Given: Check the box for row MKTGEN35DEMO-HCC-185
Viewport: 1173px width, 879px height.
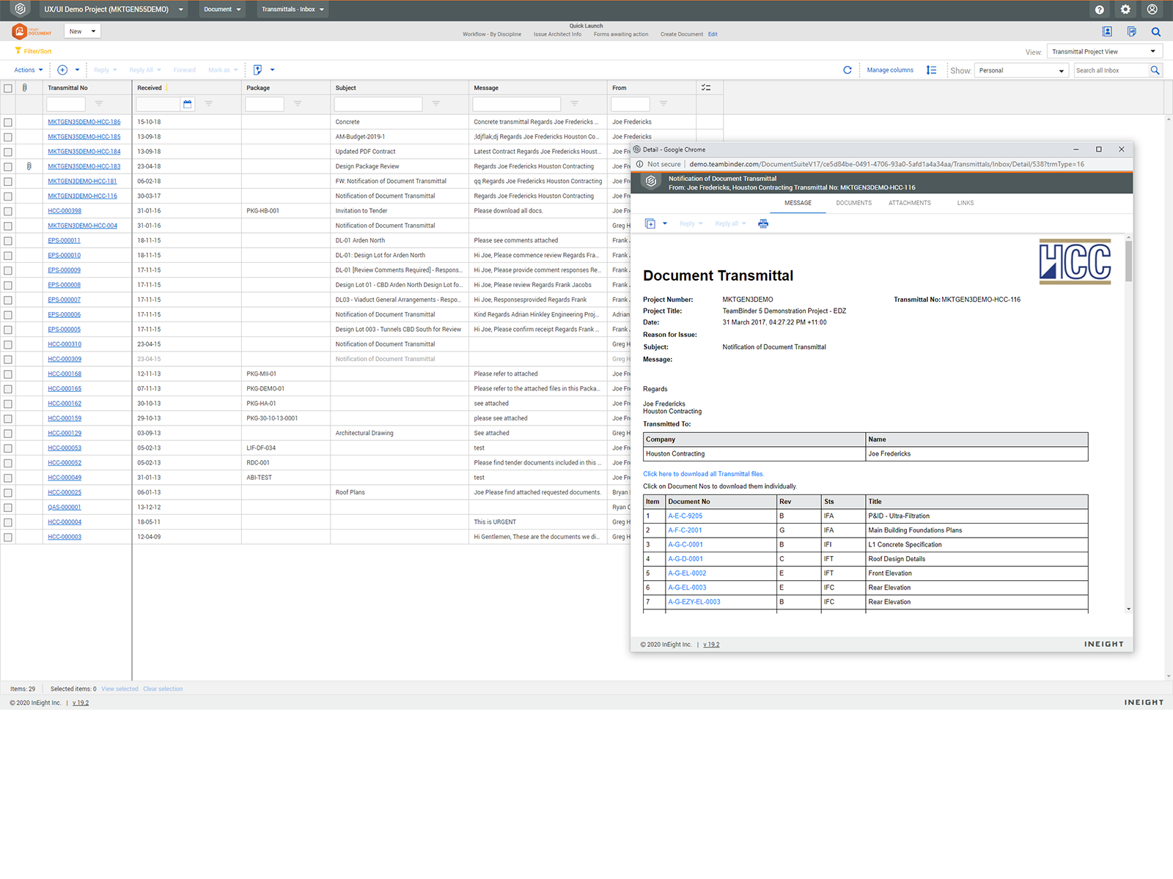Looking at the screenshot, I should [x=8, y=137].
